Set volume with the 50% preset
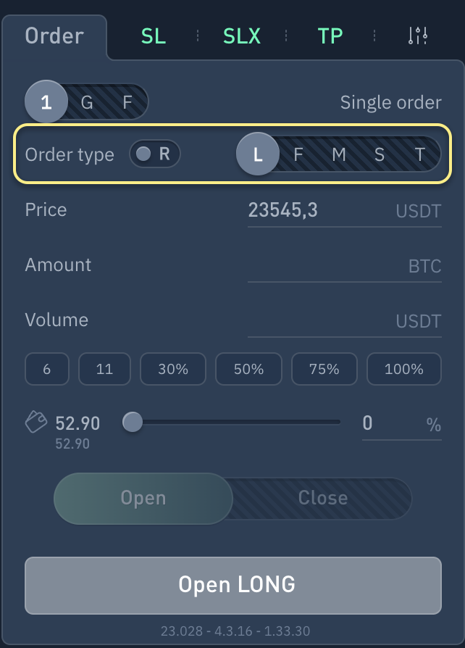 [248, 369]
